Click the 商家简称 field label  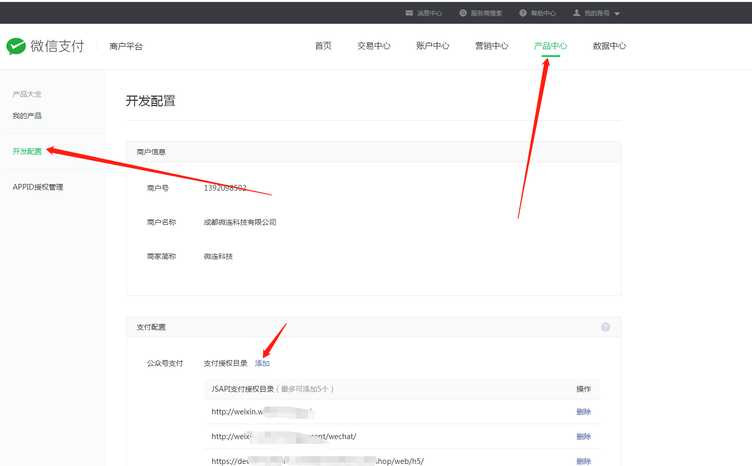[161, 256]
